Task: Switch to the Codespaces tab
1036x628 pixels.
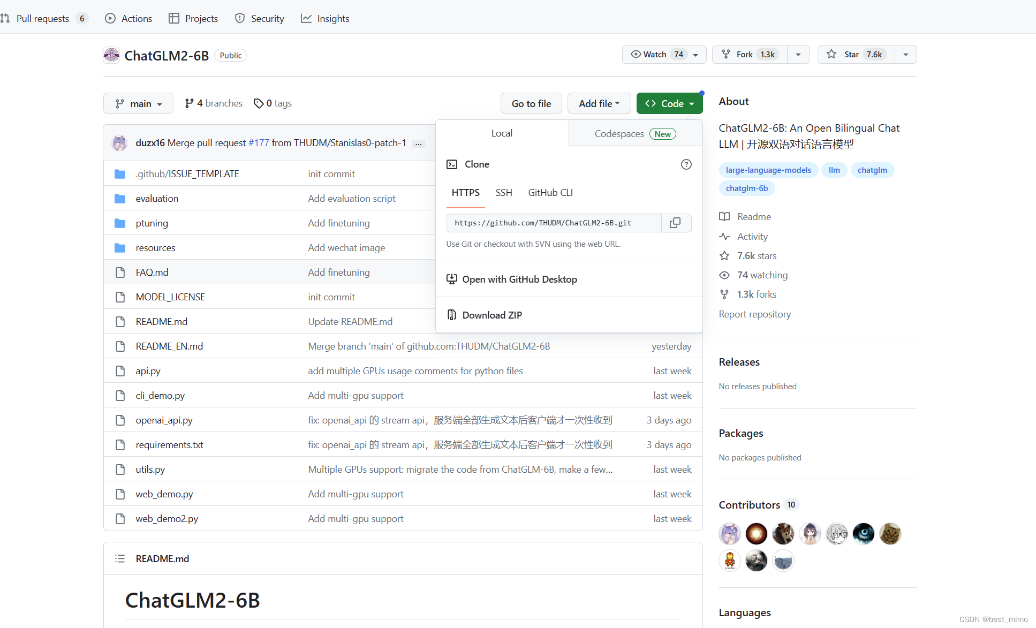Action: click(636, 134)
